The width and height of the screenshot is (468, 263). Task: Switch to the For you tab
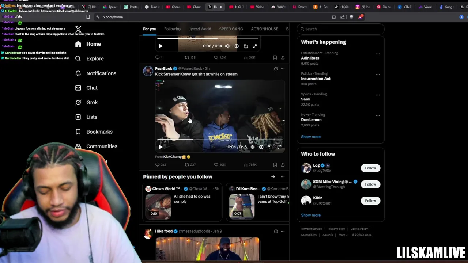pyautogui.click(x=150, y=29)
